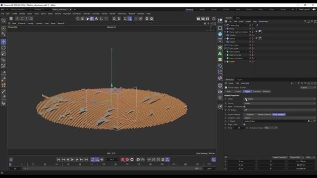317x178 pixels.
Task: Click the Undo arrow at top left
Action: (x=2, y=9)
